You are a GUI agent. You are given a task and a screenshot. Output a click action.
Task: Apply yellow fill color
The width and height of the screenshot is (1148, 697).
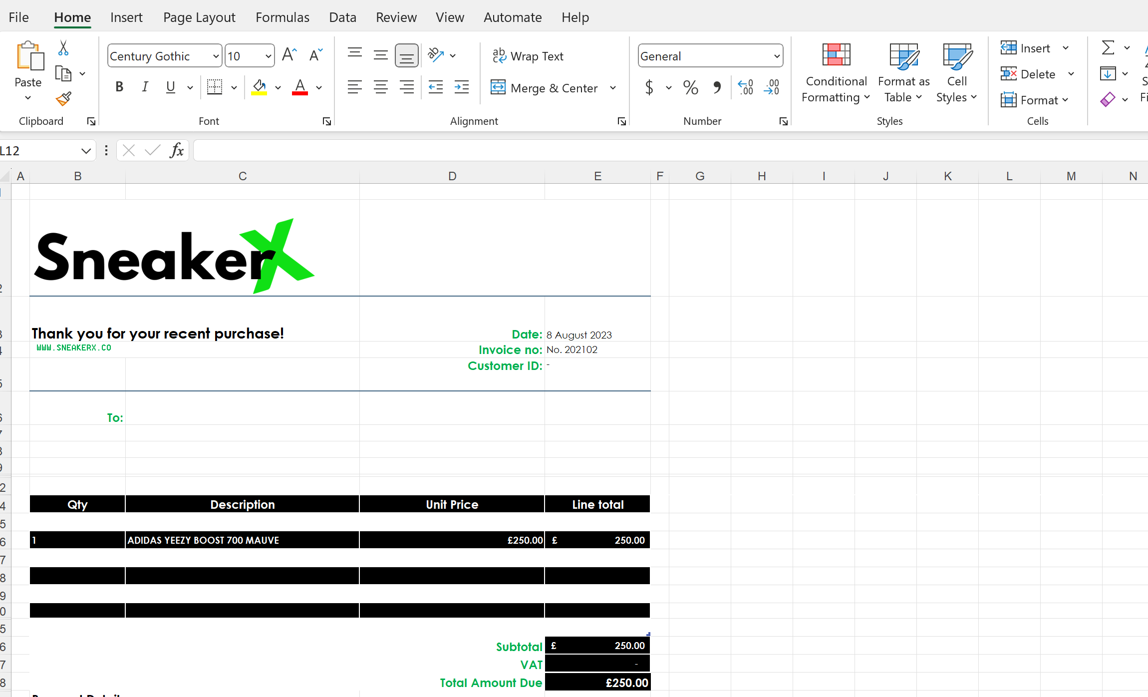259,87
